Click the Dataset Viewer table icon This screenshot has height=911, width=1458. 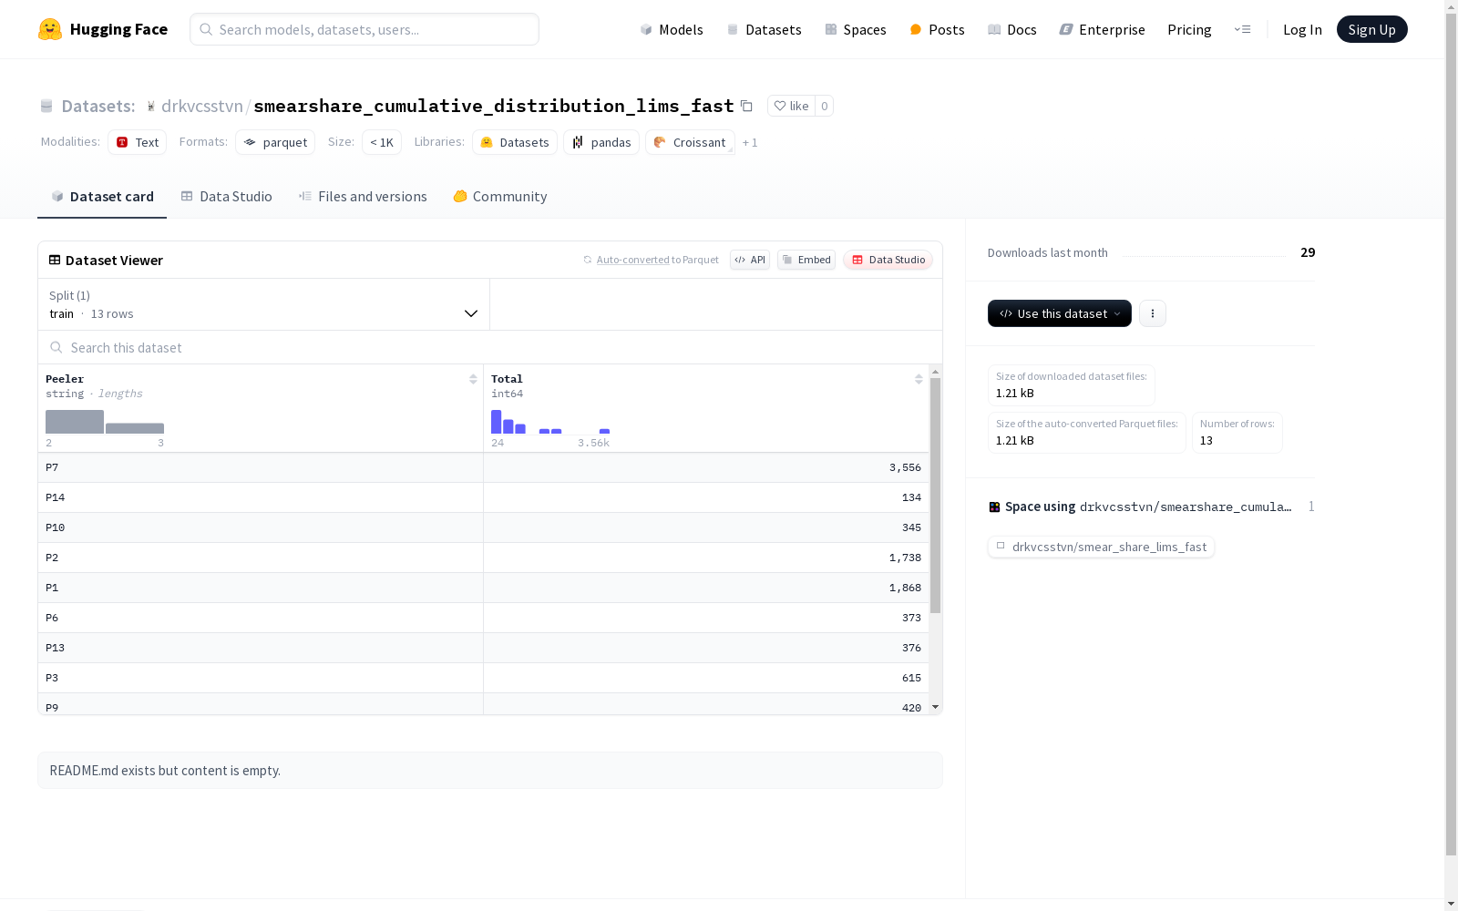tap(55, 260)
